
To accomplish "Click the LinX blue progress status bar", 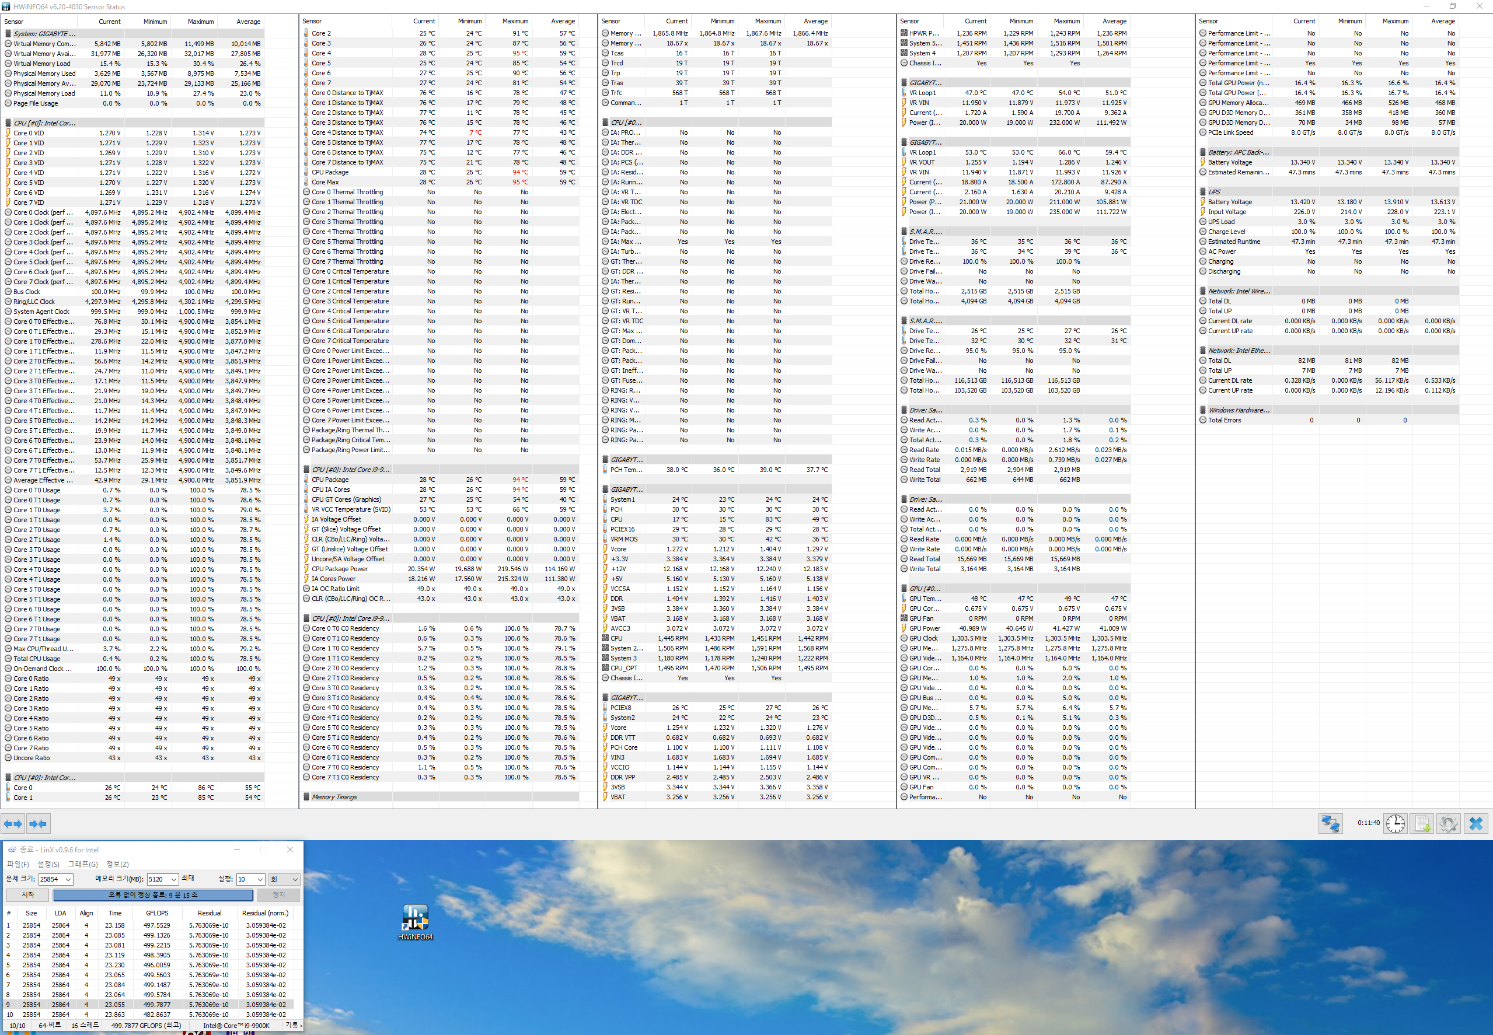I will click(153, 895).
